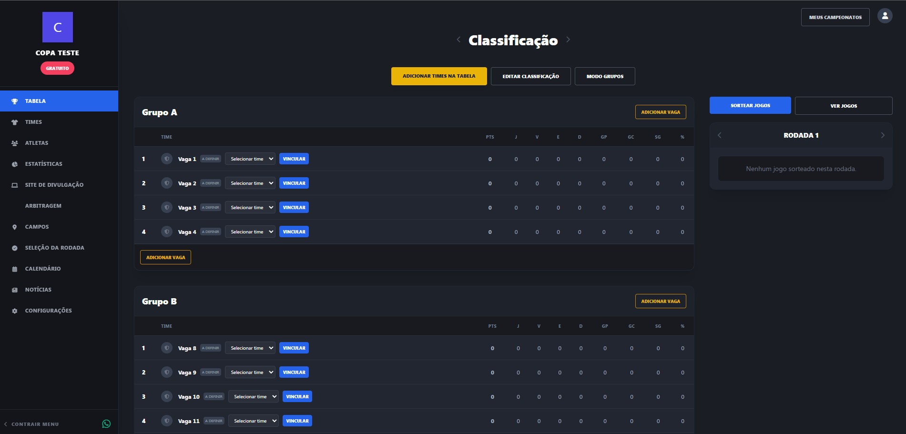Open Meus Campeonatos button
Viewport: 906px width, 434px height.
click(835, 17)
